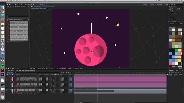Image resolution: width=184 pixels, height=103 pixels.
Task: Open Google Chrome from the dock
Action: [3, 12]
